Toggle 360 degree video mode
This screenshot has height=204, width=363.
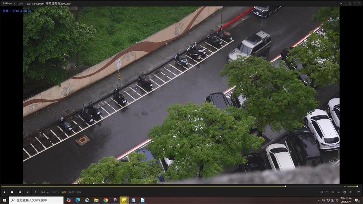click(327, 192)
